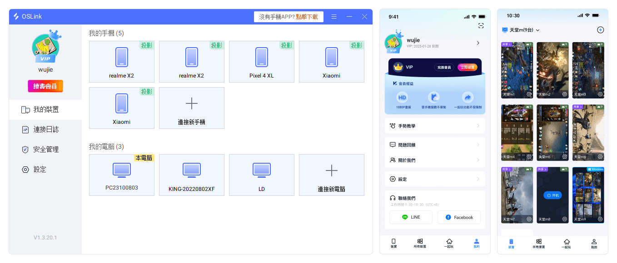617x263 pixels.
Task: Click the 連接新手機 plus tile
Action: coord(192,108)
